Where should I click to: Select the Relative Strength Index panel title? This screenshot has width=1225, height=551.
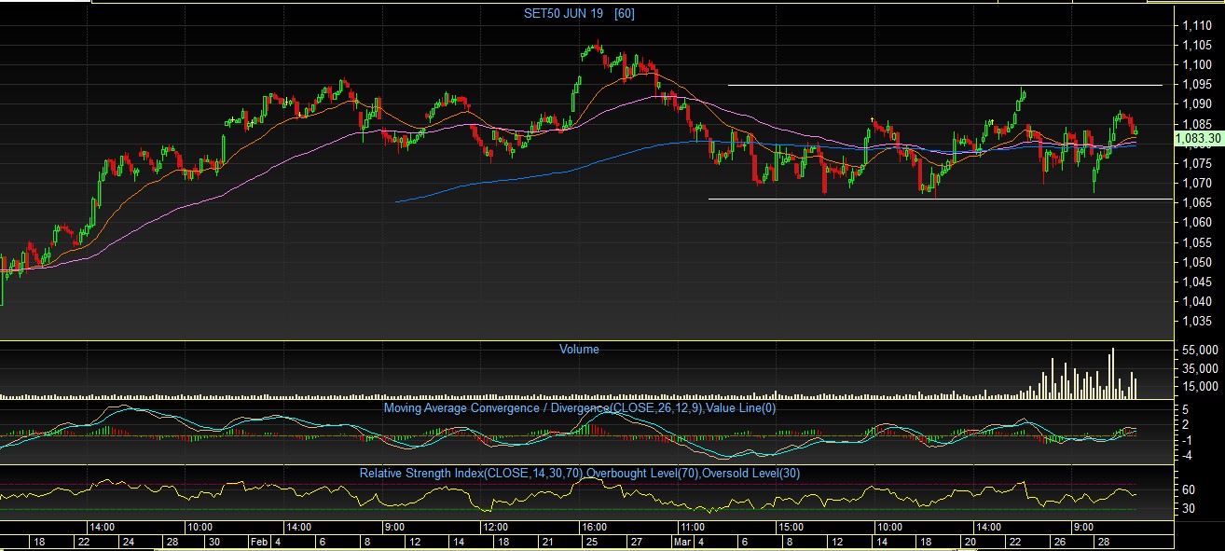[x=579, y=474]
